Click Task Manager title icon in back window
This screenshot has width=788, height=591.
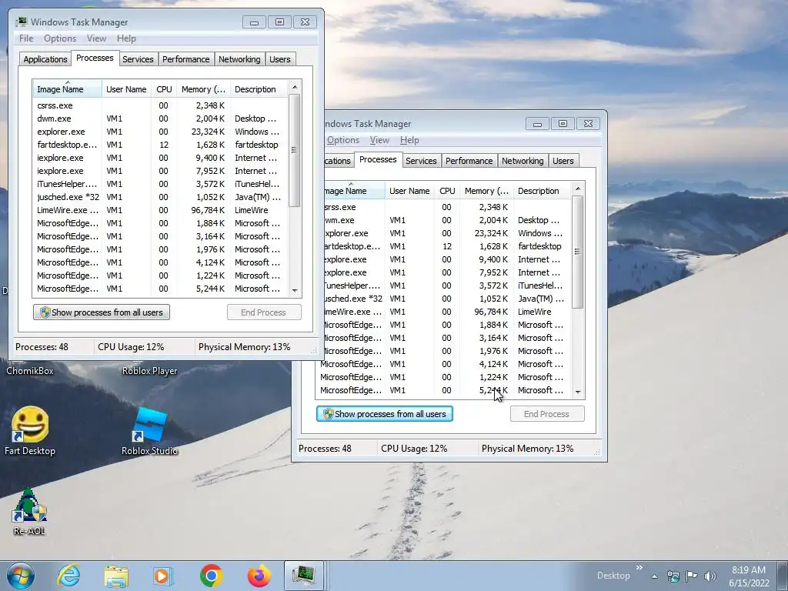(22, 22)
